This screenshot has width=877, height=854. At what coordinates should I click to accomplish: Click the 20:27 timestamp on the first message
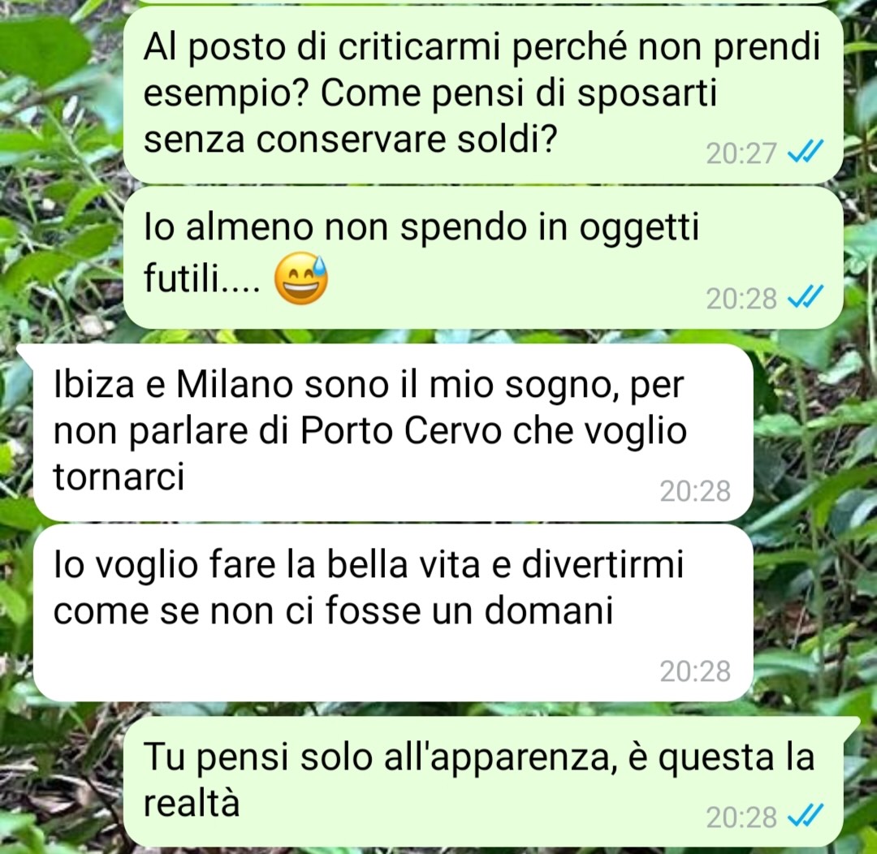[741, 153]
